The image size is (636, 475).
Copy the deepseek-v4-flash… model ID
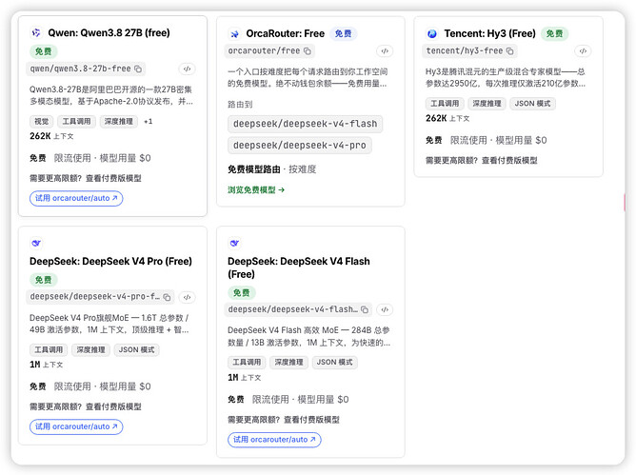coord(365,310)
